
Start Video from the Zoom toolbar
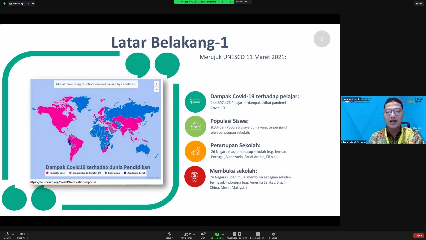(22, 235)
